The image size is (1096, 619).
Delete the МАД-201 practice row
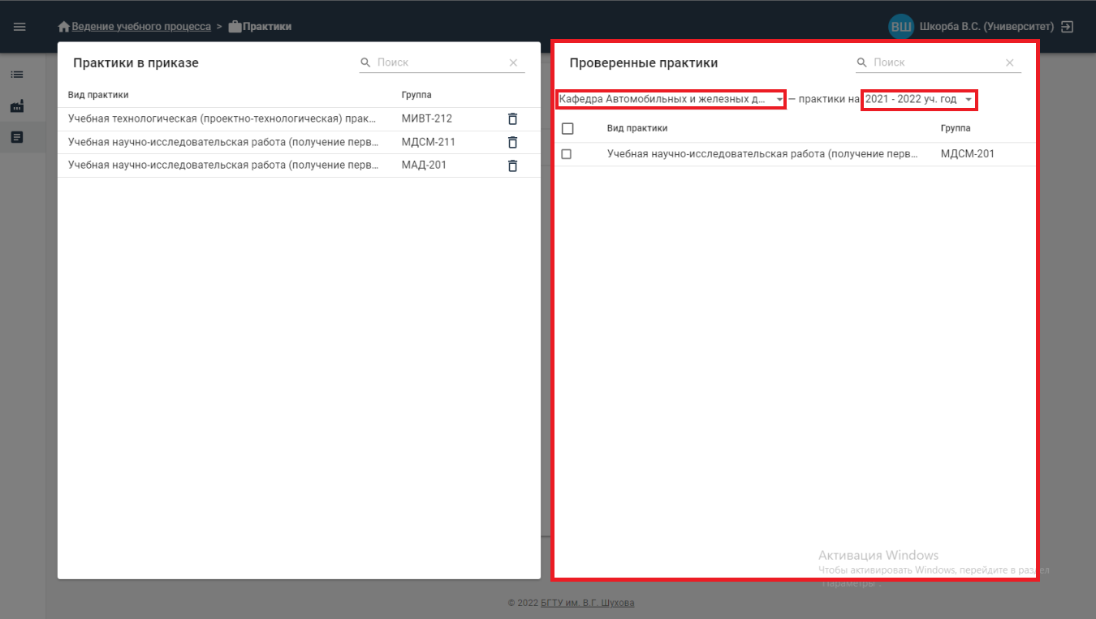[x=512, y=165]
